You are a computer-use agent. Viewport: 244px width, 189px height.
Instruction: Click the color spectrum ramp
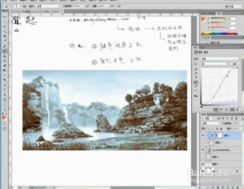coord(219,33)
